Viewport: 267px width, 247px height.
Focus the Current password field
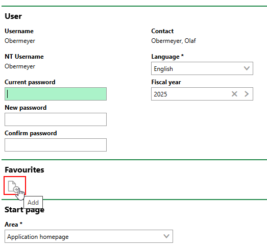56,94
